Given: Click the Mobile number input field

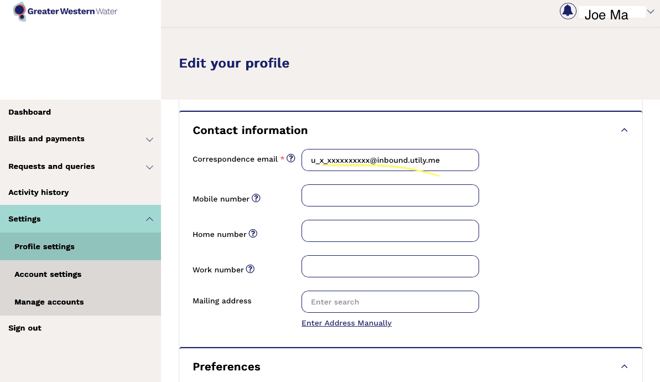Looking at the screenshot, I should [390, 195].
